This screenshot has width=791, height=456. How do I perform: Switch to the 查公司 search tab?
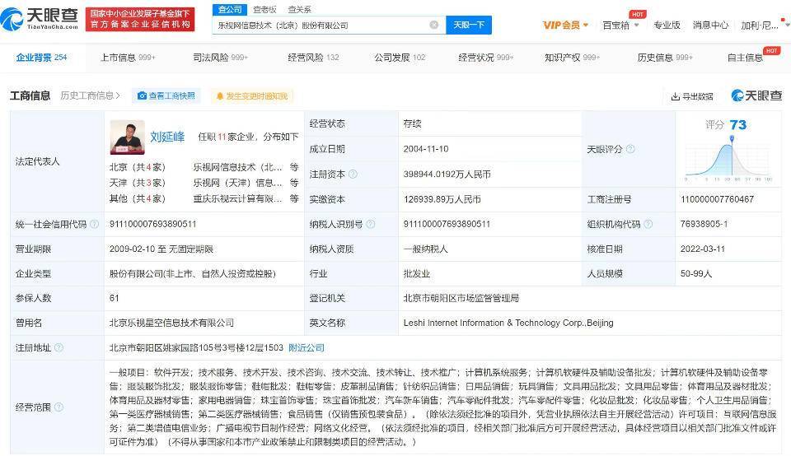point(230,10)
